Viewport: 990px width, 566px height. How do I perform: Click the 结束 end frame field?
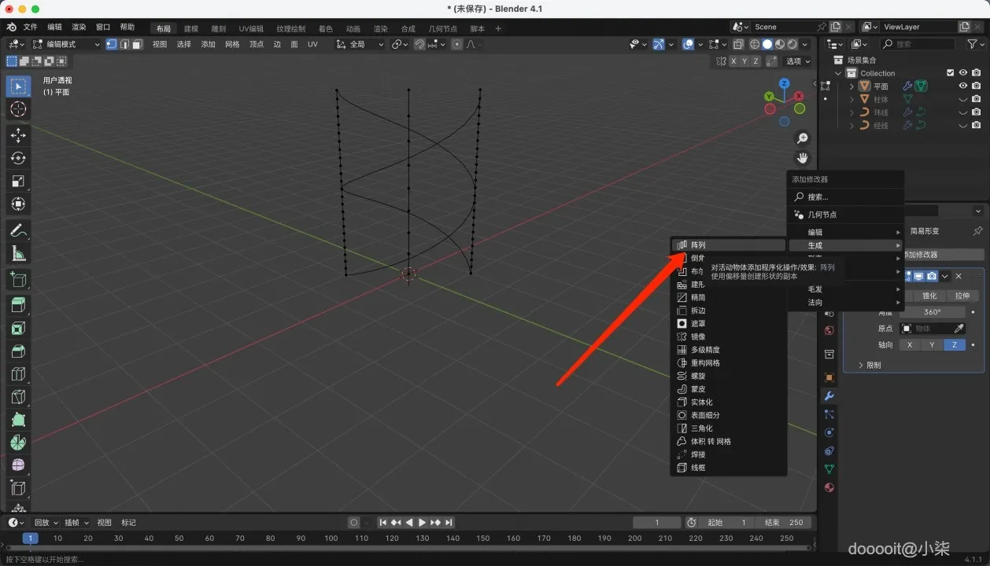point(783,523)
